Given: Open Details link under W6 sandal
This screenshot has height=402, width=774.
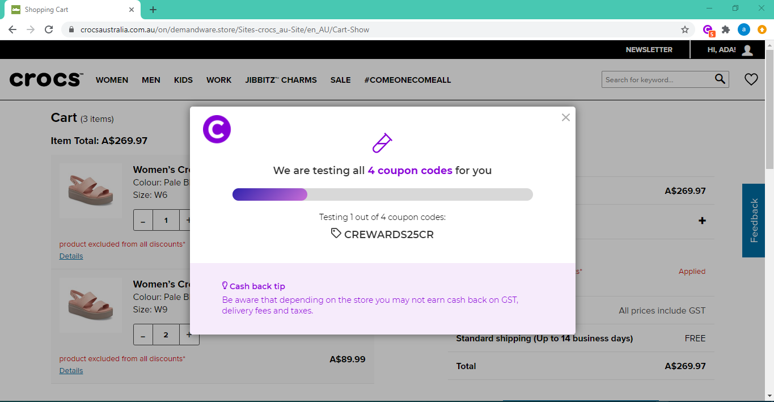Looking at the screenshot, I should coord(71,256).
